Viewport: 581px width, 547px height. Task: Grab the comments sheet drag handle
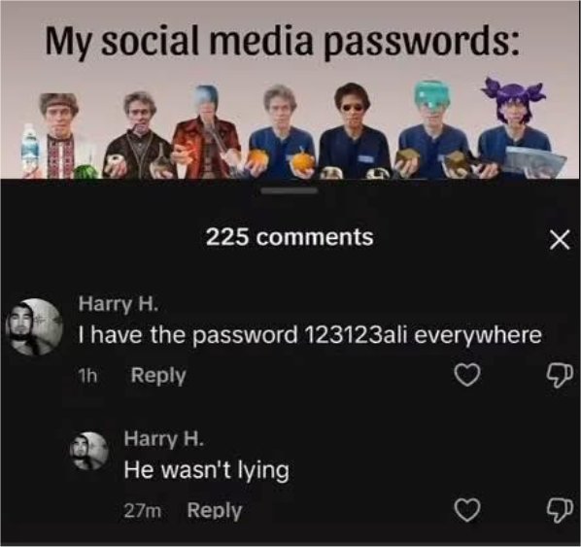[290, 190]
